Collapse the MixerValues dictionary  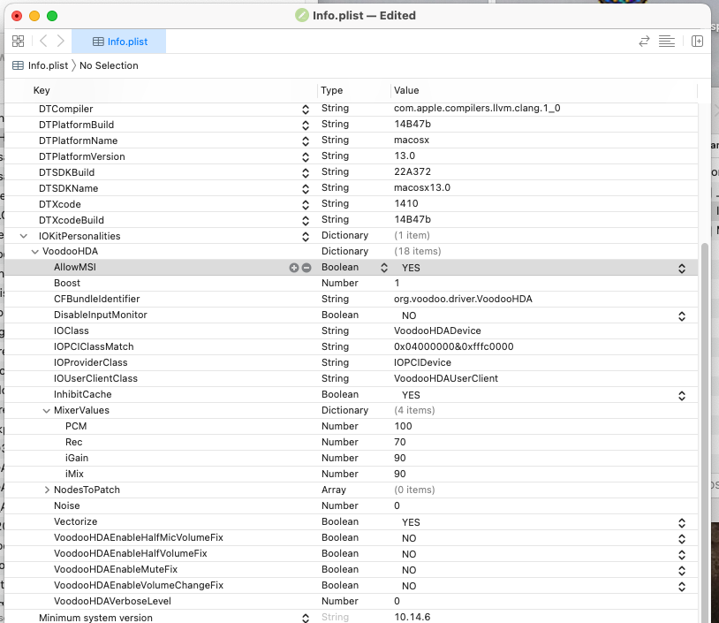coord(46,411)
